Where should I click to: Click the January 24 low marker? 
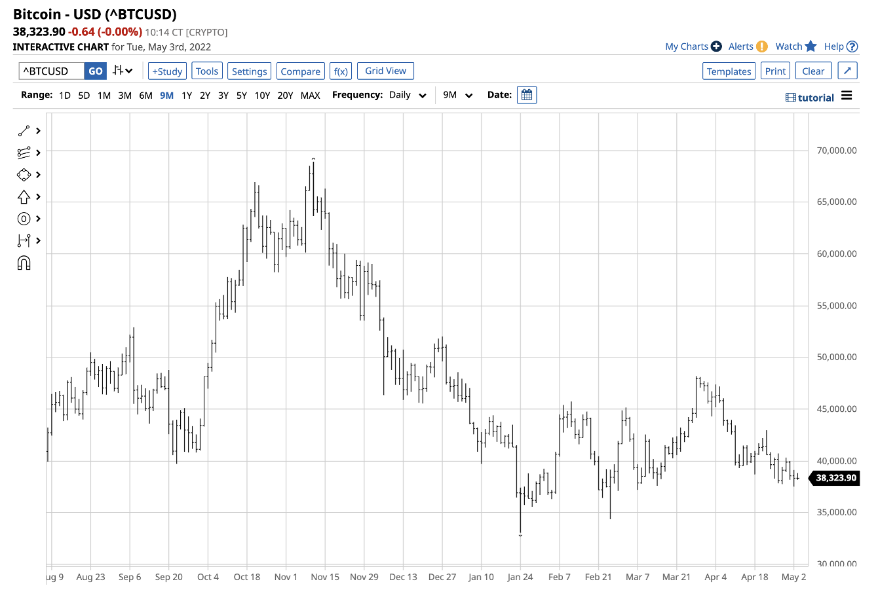(x=520, y=535)
